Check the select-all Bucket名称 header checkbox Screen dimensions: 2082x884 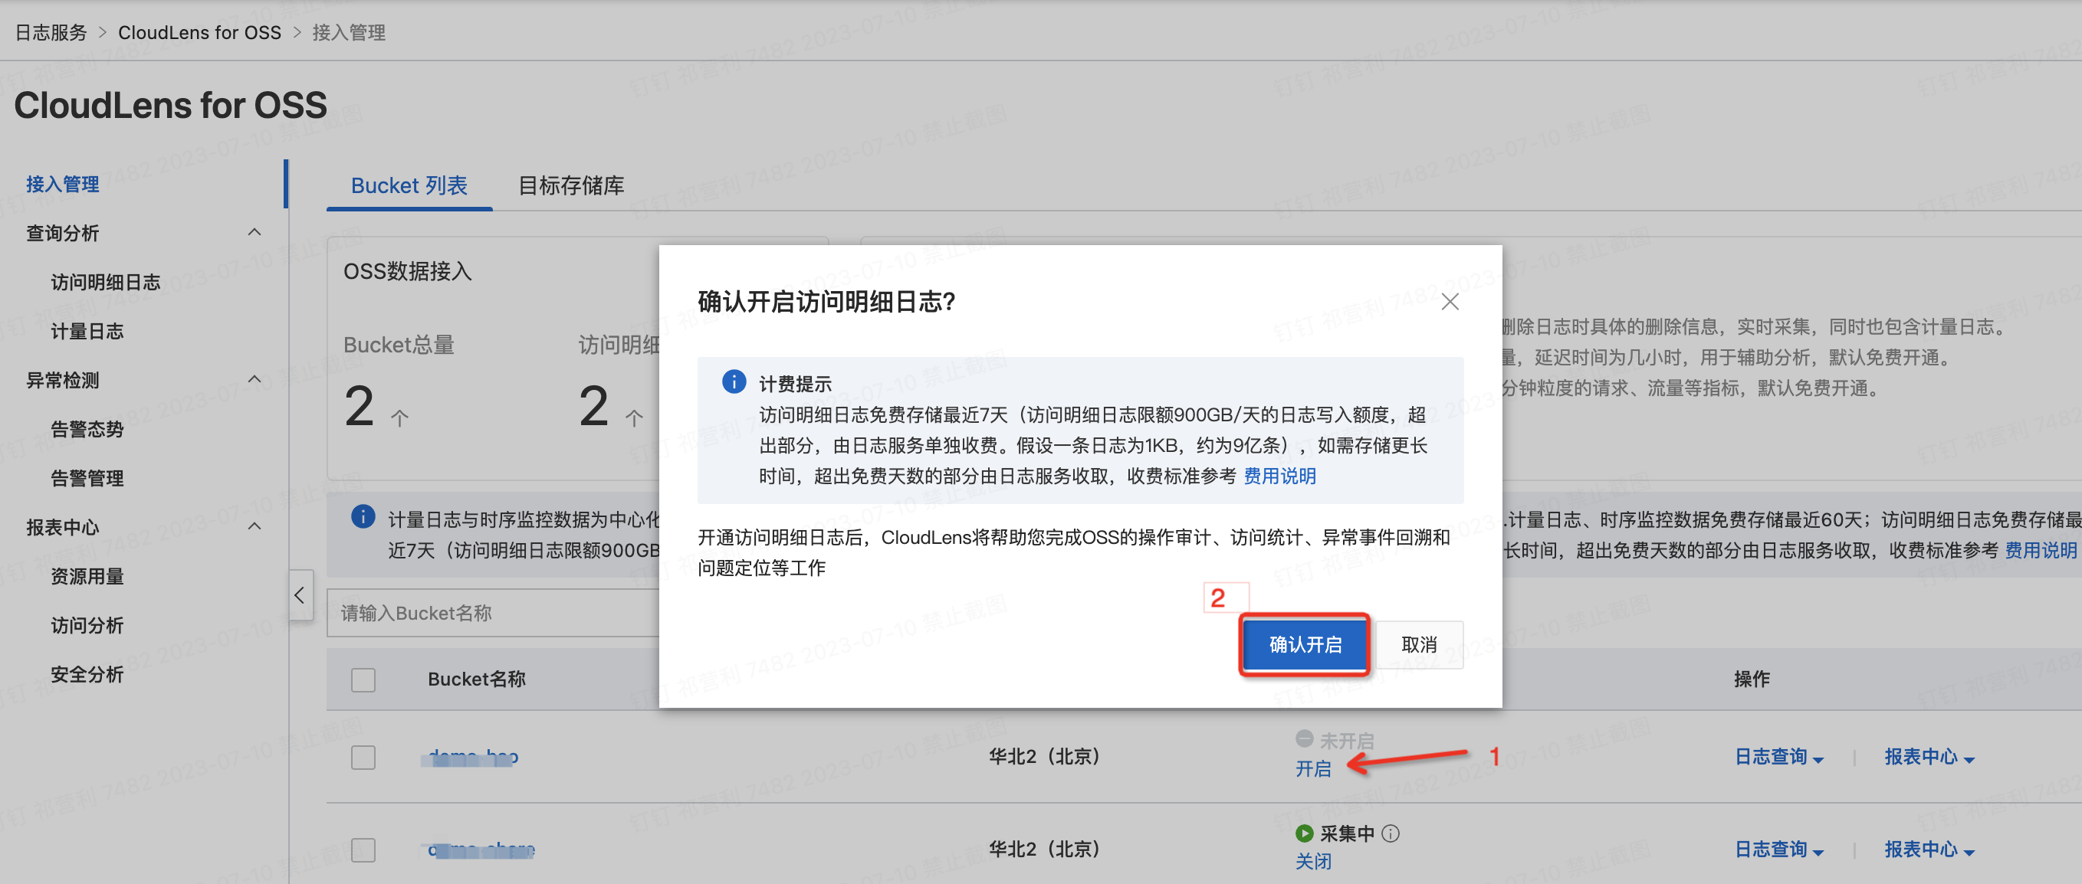363,679
